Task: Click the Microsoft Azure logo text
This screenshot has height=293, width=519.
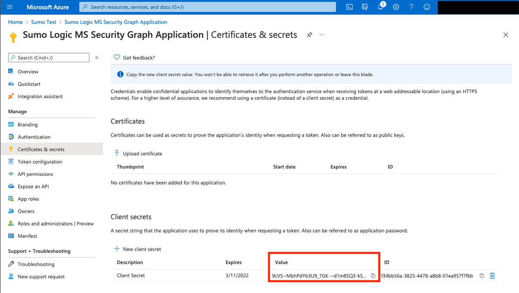Action: [x=48, y=7]
